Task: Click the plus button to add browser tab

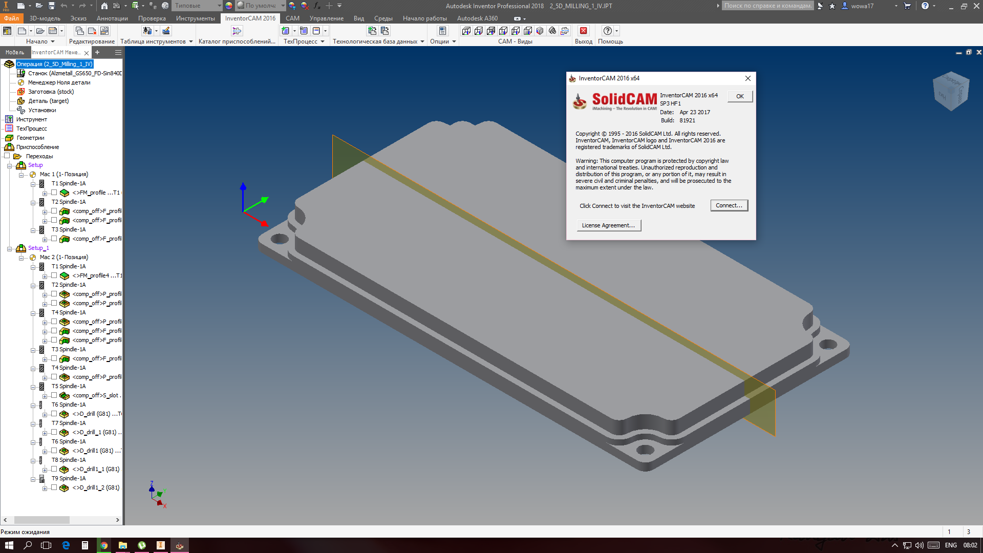Action: [97, 52]
